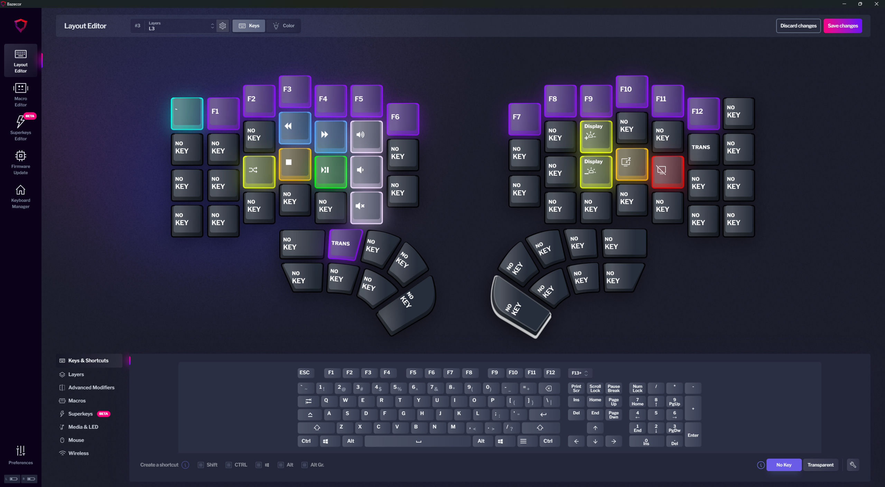This screenshot has height=487, width=885.
Task: Switch to Keys tab in Layout Editor
Action: tap(250, 25)
